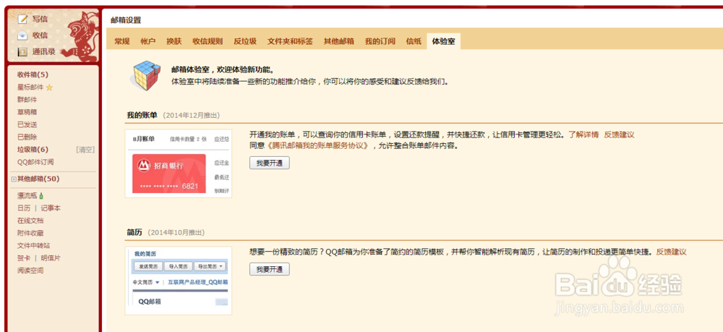
Task: Click the 简历 resume preview thumbnail
Action: (x=179, y=281)
